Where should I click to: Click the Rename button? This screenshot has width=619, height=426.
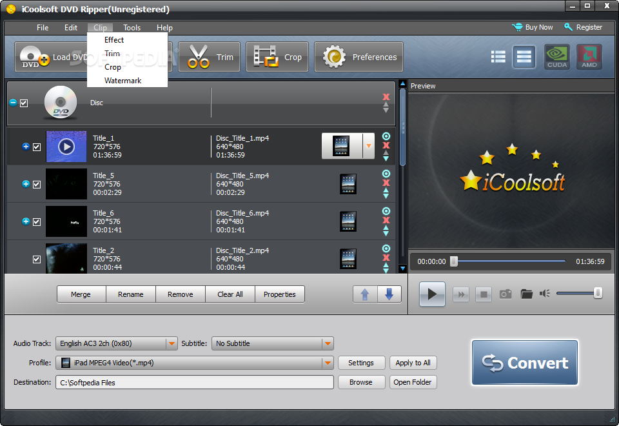131,294
